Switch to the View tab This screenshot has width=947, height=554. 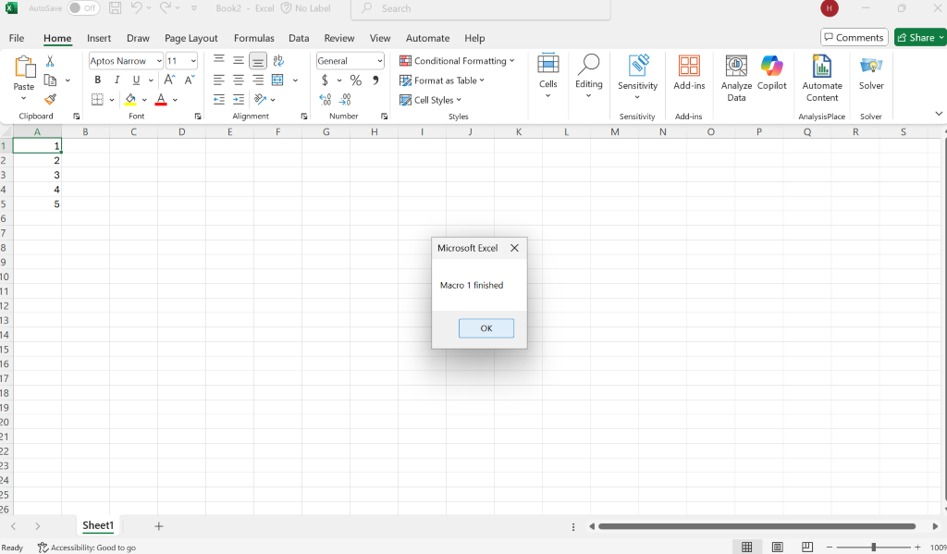point(380,38)
